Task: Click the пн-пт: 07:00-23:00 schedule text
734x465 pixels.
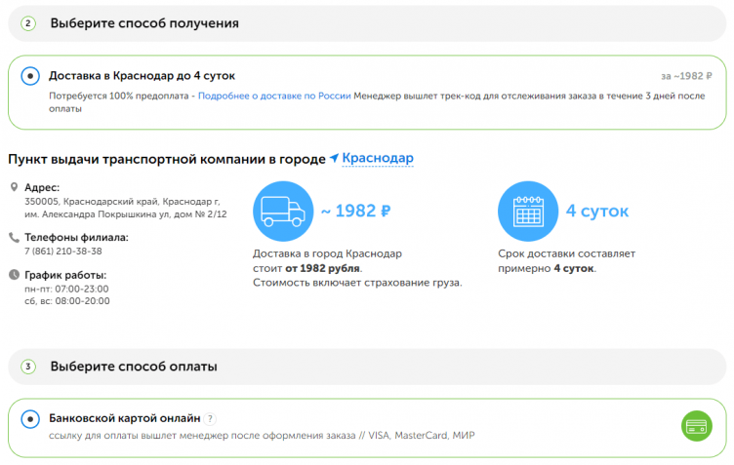Action: click(66, 289)
